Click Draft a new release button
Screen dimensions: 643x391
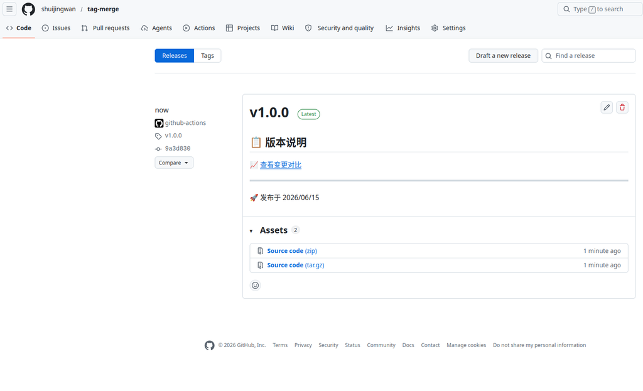(503, 56)
